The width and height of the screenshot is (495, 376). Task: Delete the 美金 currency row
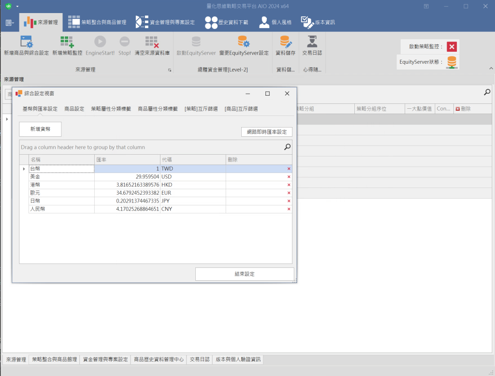coord(289,177)
